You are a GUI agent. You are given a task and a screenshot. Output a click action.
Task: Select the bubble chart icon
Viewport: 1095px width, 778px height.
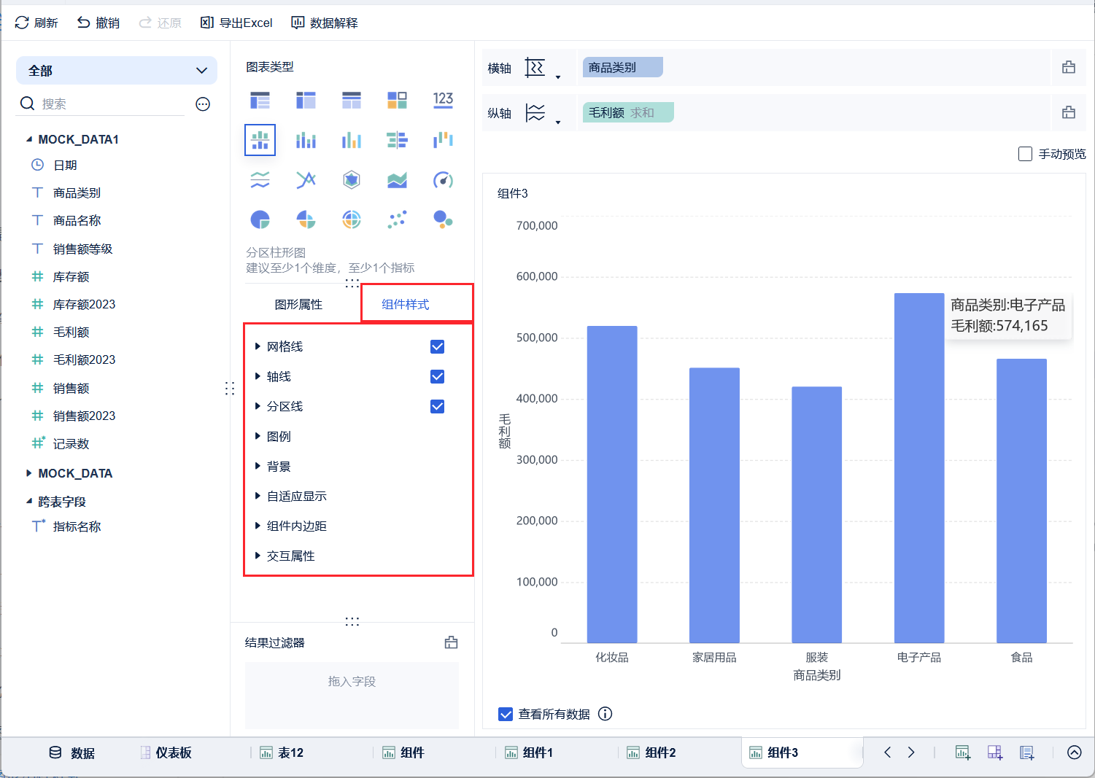point(443,219)
